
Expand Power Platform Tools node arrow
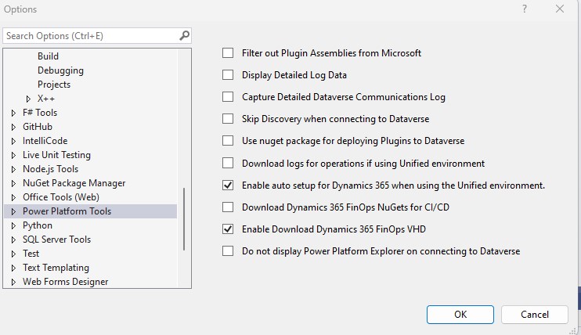pyautogui.click(x=14, y=211)
